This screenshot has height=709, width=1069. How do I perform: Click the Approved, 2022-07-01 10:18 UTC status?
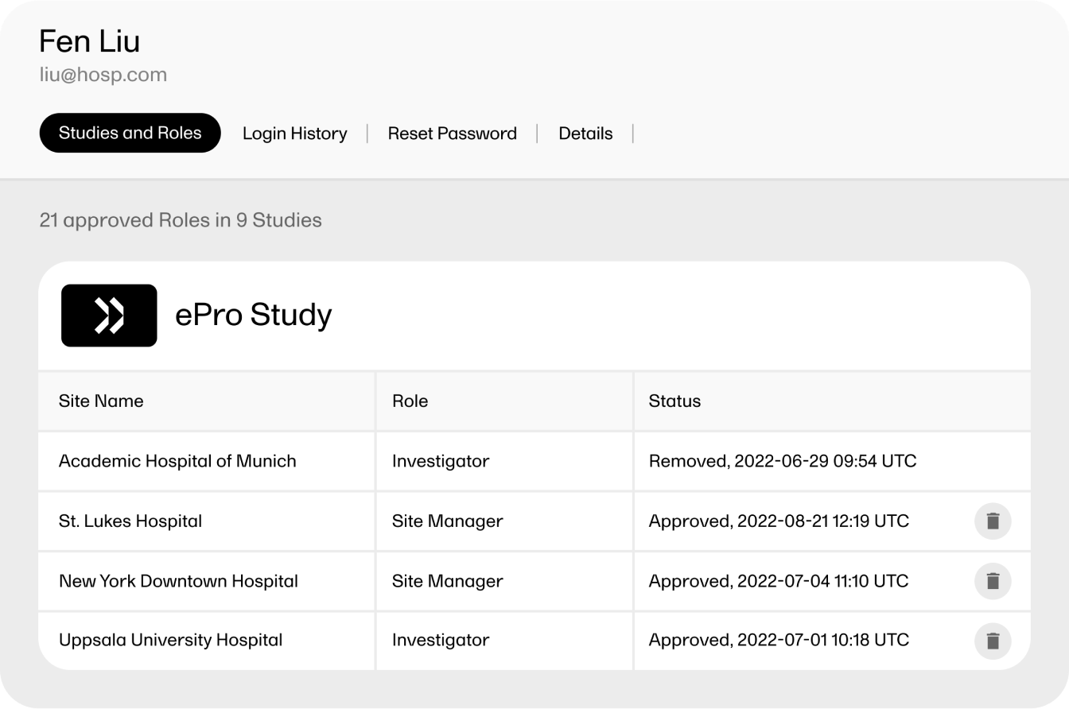pos(779,640)
